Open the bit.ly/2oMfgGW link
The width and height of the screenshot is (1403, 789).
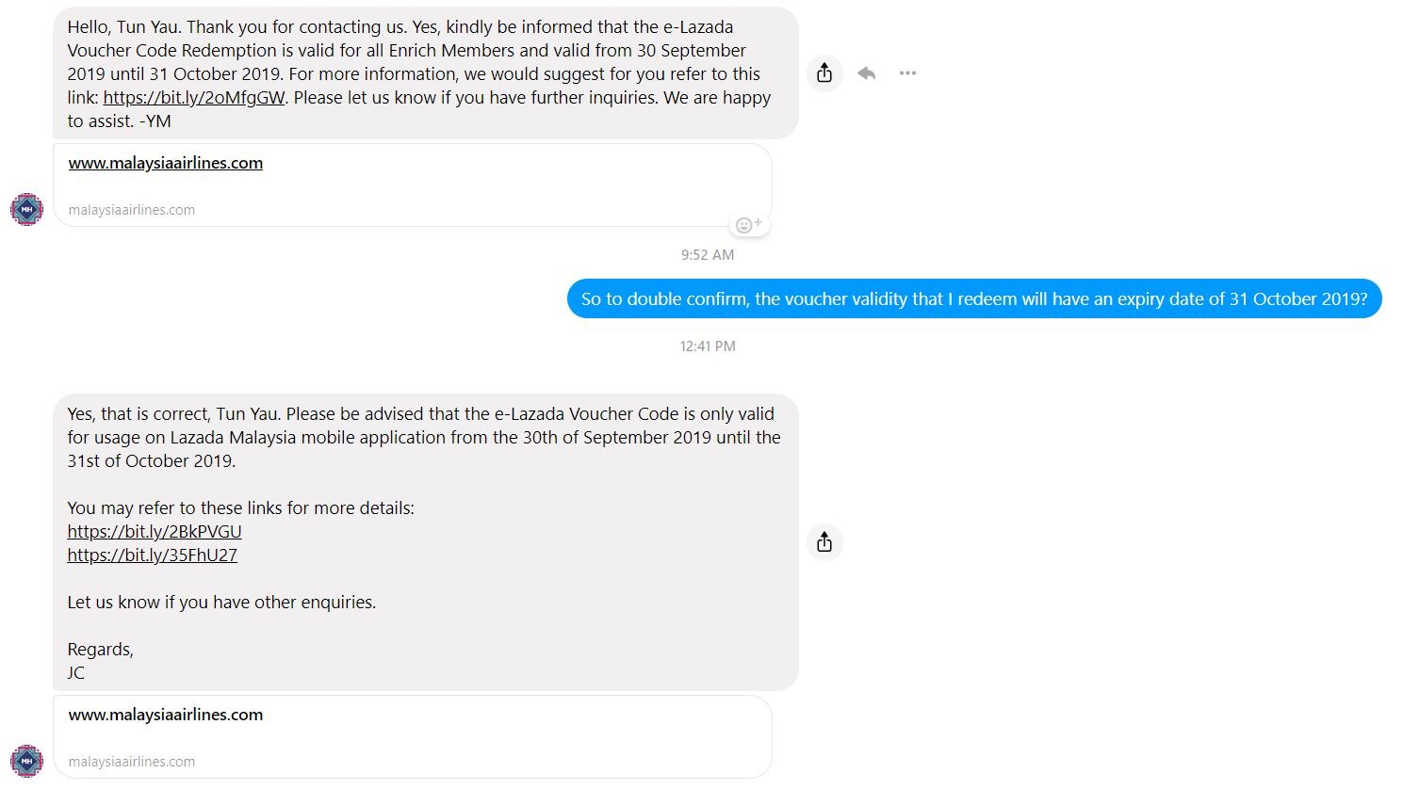tap(194, 97)
